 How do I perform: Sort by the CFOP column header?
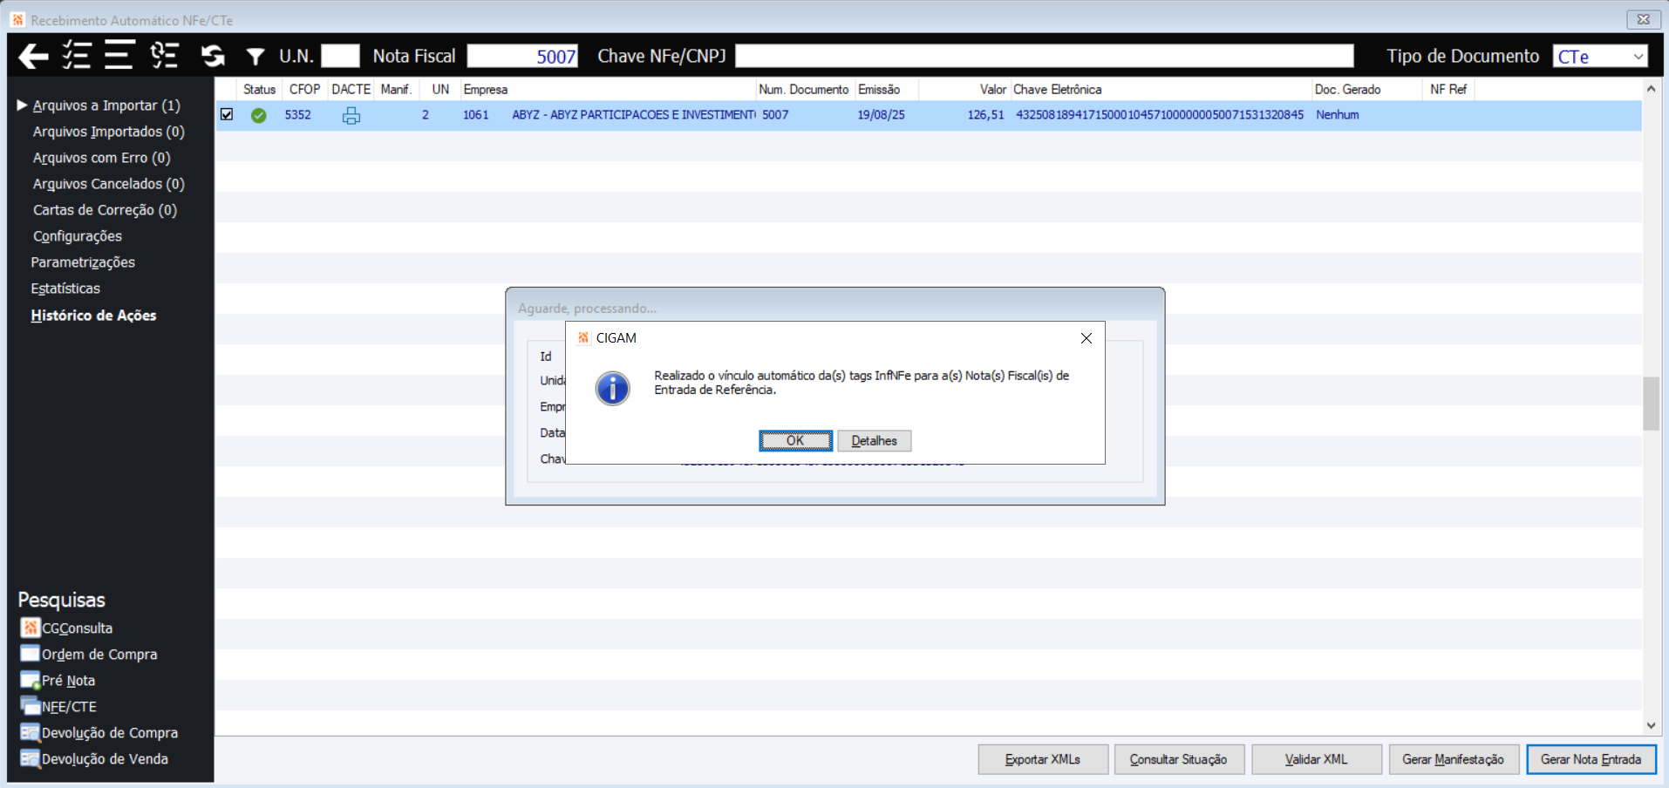point(304,89)
